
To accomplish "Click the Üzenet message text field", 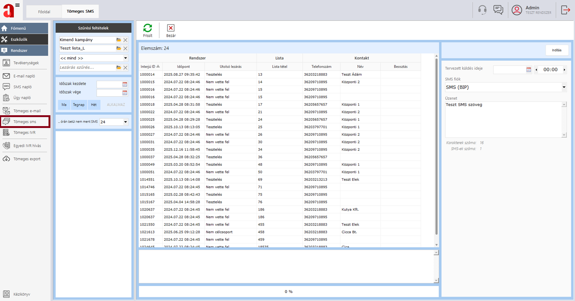I will (503, 119).
